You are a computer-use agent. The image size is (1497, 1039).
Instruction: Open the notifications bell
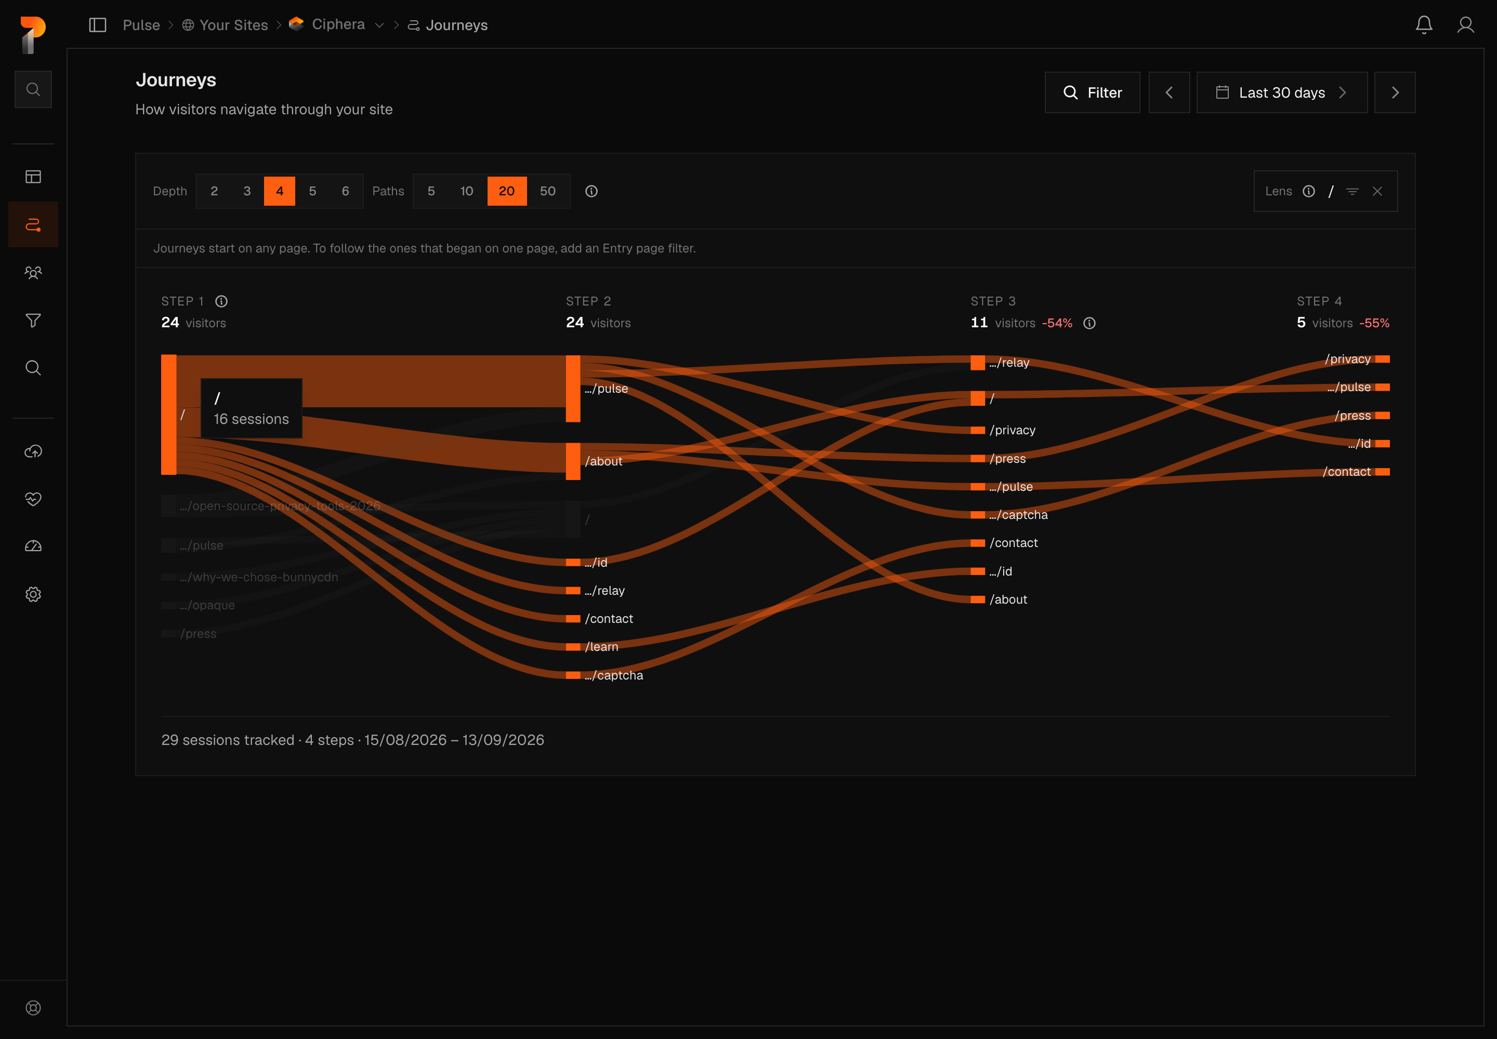[1424, 25]
